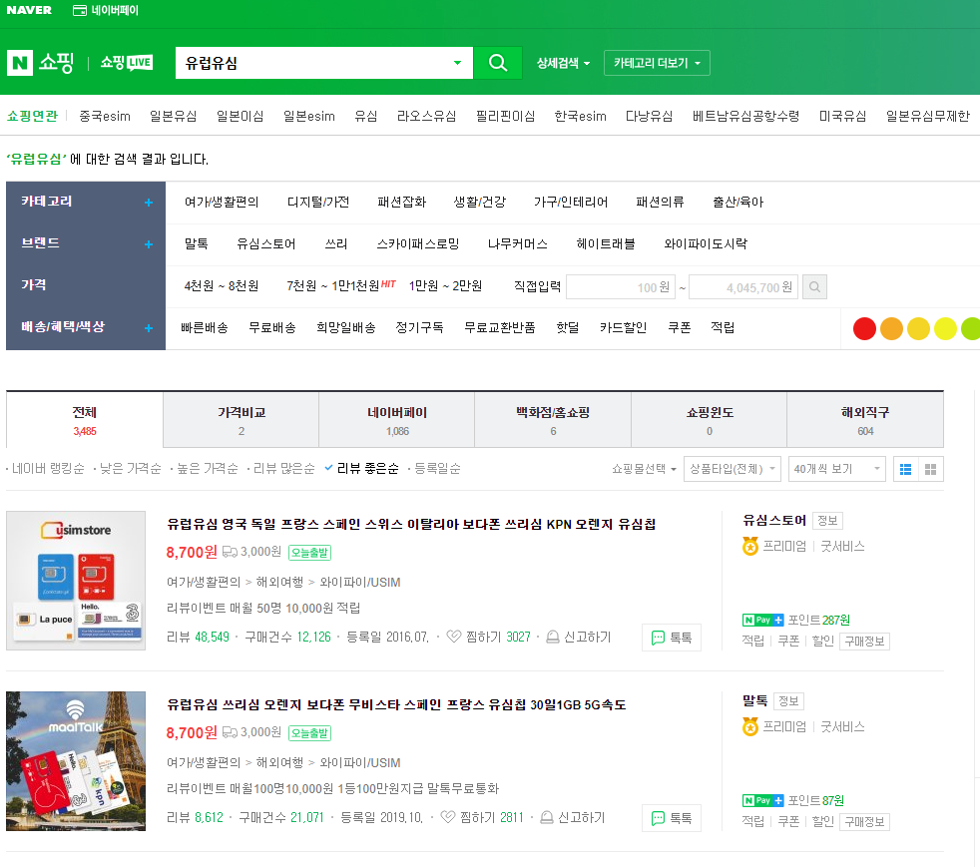Click the TalkTalk chat button for usimstore product

672,638
